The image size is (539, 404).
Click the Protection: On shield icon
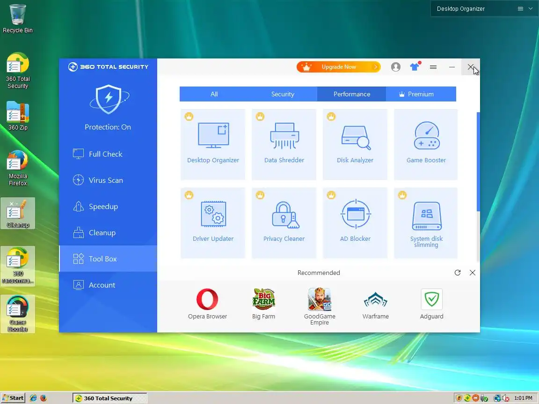tap(109, 99)
